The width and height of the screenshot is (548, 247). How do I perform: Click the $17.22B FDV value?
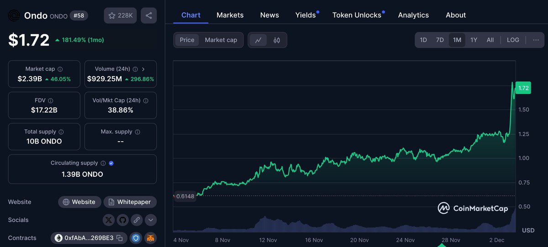[44, 110]
